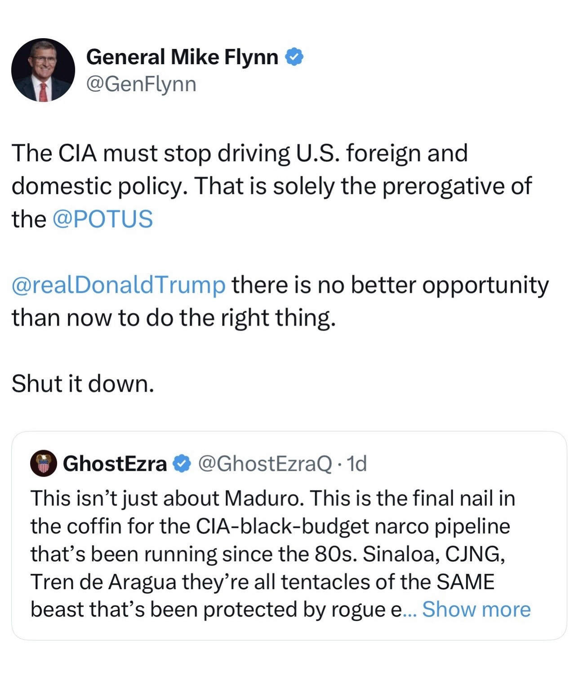Open the @GenFlynn handle link
579x675 pixels.
(141, 84)
